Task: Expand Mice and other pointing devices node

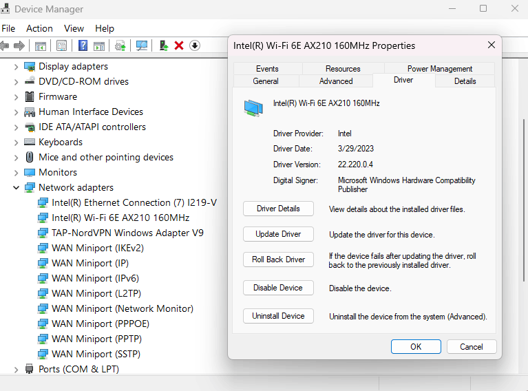Action: point(16,158)
